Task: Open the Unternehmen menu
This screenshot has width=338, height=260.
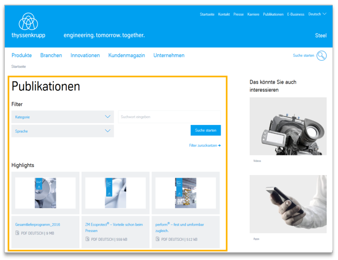Action: tap(169, 55)
